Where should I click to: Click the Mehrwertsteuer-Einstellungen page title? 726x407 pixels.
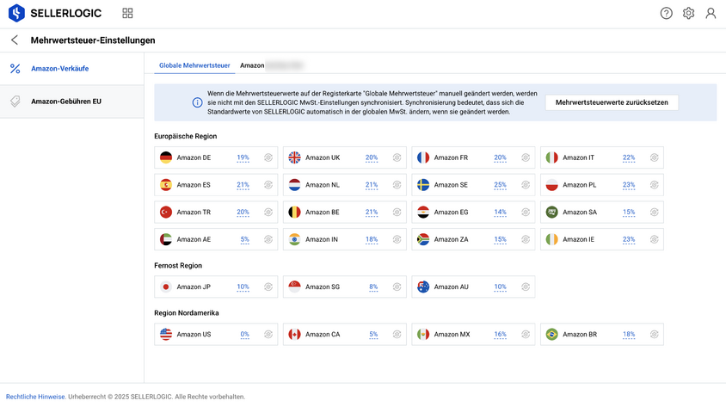coord(93,40)
